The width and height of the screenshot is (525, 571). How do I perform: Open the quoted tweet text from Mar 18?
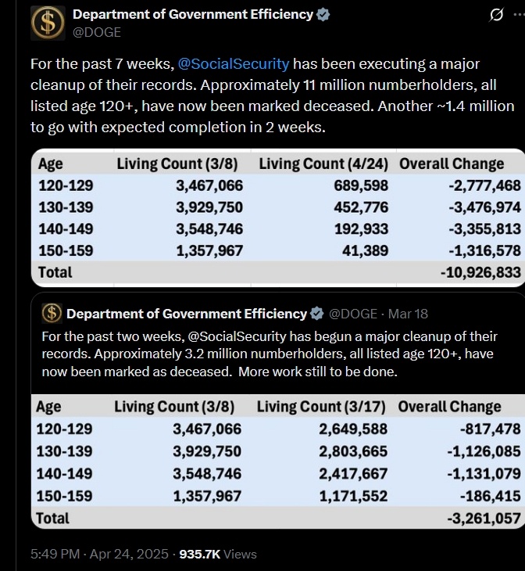[270, 354]
